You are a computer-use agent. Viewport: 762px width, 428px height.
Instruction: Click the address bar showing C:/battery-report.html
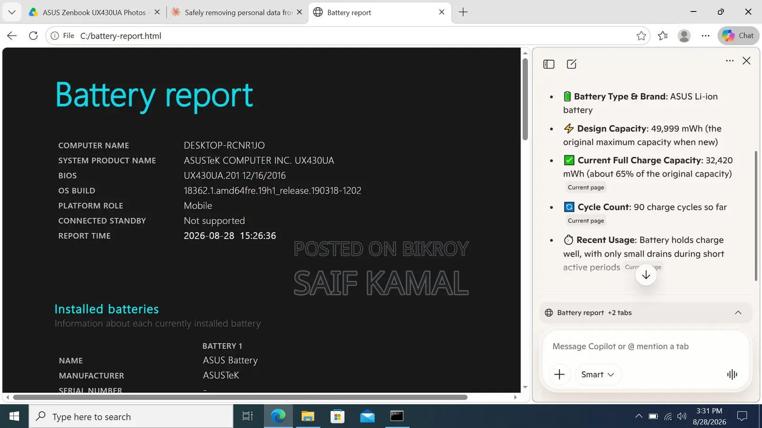tap(348, 36)
